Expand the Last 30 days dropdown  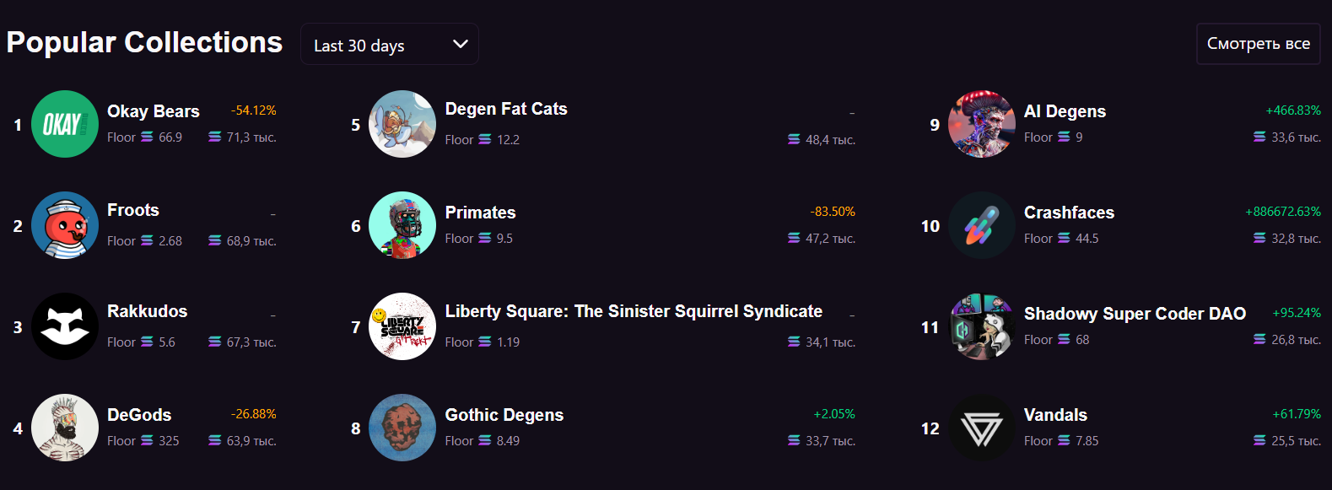pos(390,45)
